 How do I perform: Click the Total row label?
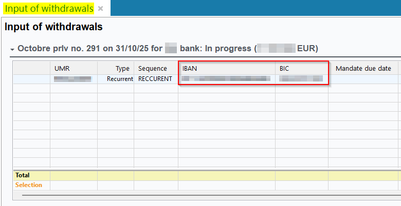[23, 175]
